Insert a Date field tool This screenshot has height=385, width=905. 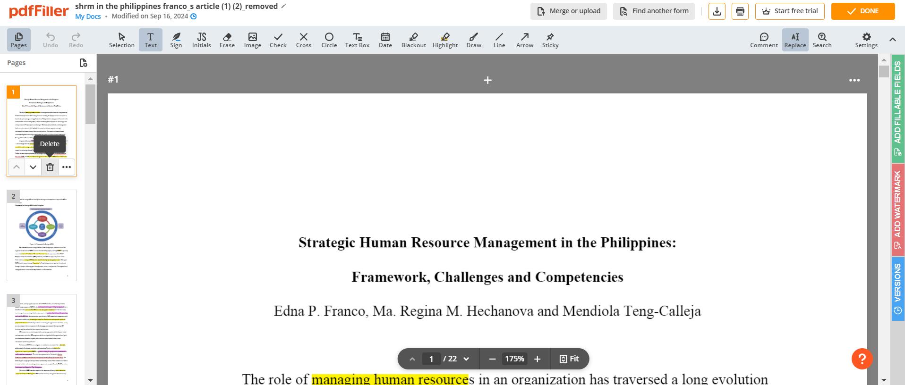tap(385, 40)
